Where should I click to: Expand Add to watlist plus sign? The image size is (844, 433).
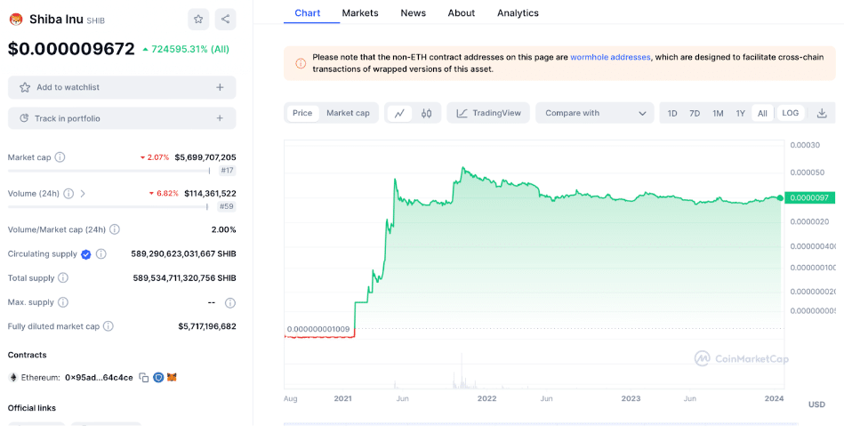(x=220, y=87)
